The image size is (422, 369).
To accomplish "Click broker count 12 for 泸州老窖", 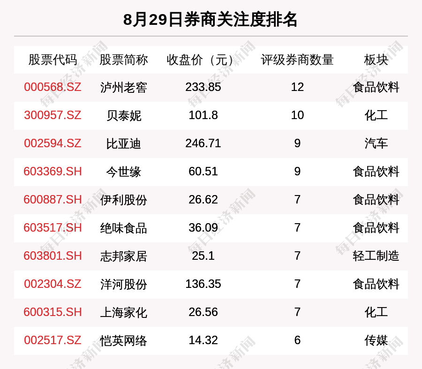I will (x=297, y=87).
